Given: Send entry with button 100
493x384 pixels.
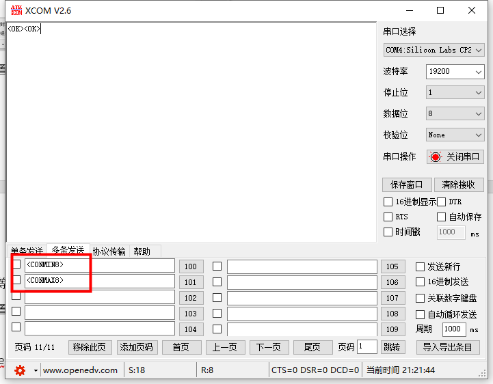Looking at the screenshot, I should coord(191,266).
